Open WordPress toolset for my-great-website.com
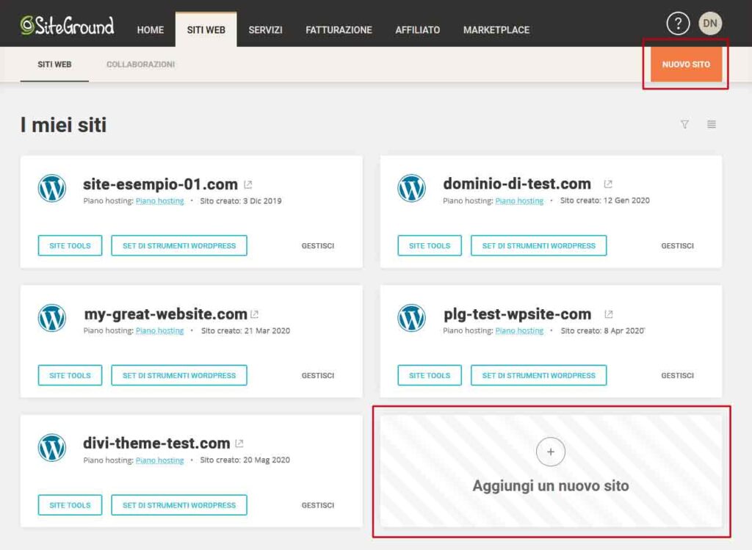The height and width of the screenshot is (550, 752). [179, 375]
